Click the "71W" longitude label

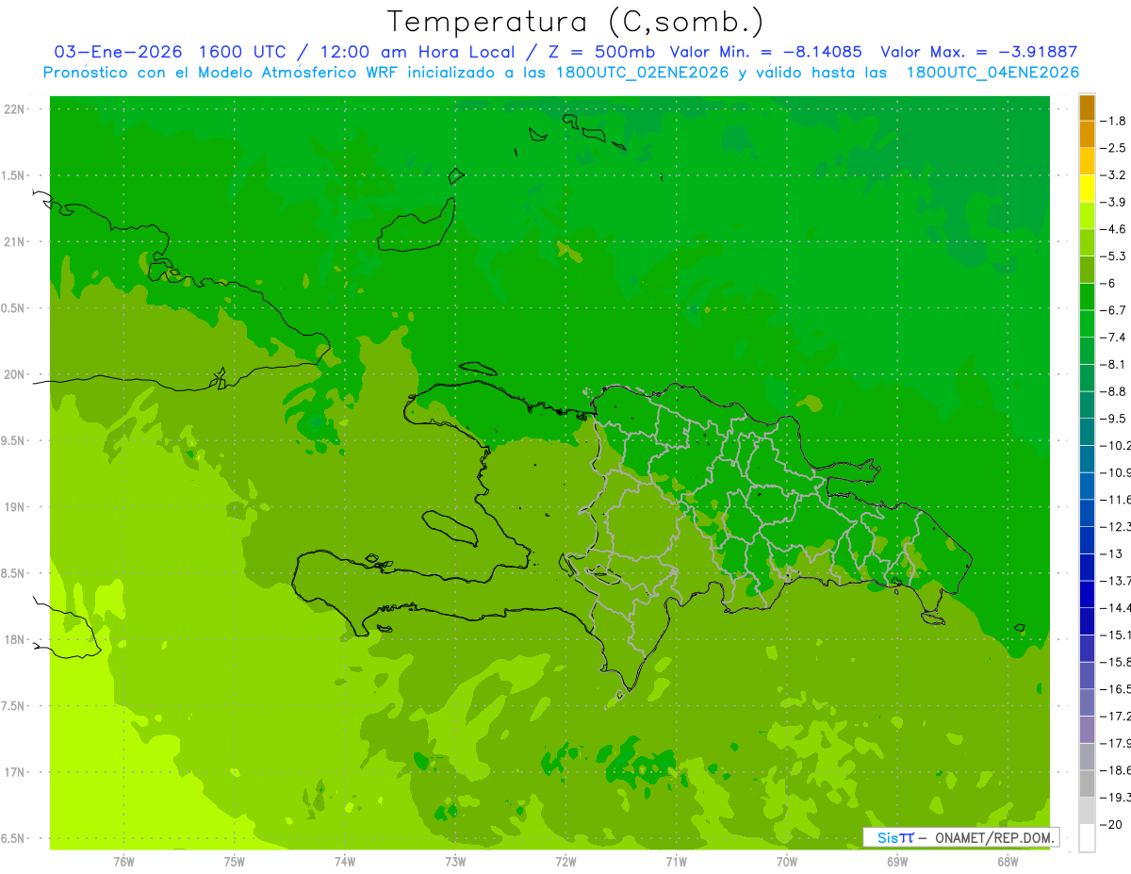click(x=676, y=862)
